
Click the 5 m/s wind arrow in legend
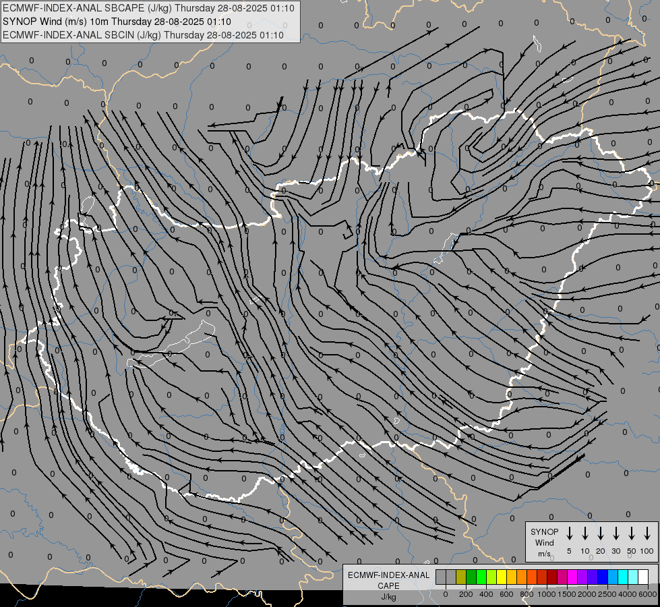click(x=569, y=533)
